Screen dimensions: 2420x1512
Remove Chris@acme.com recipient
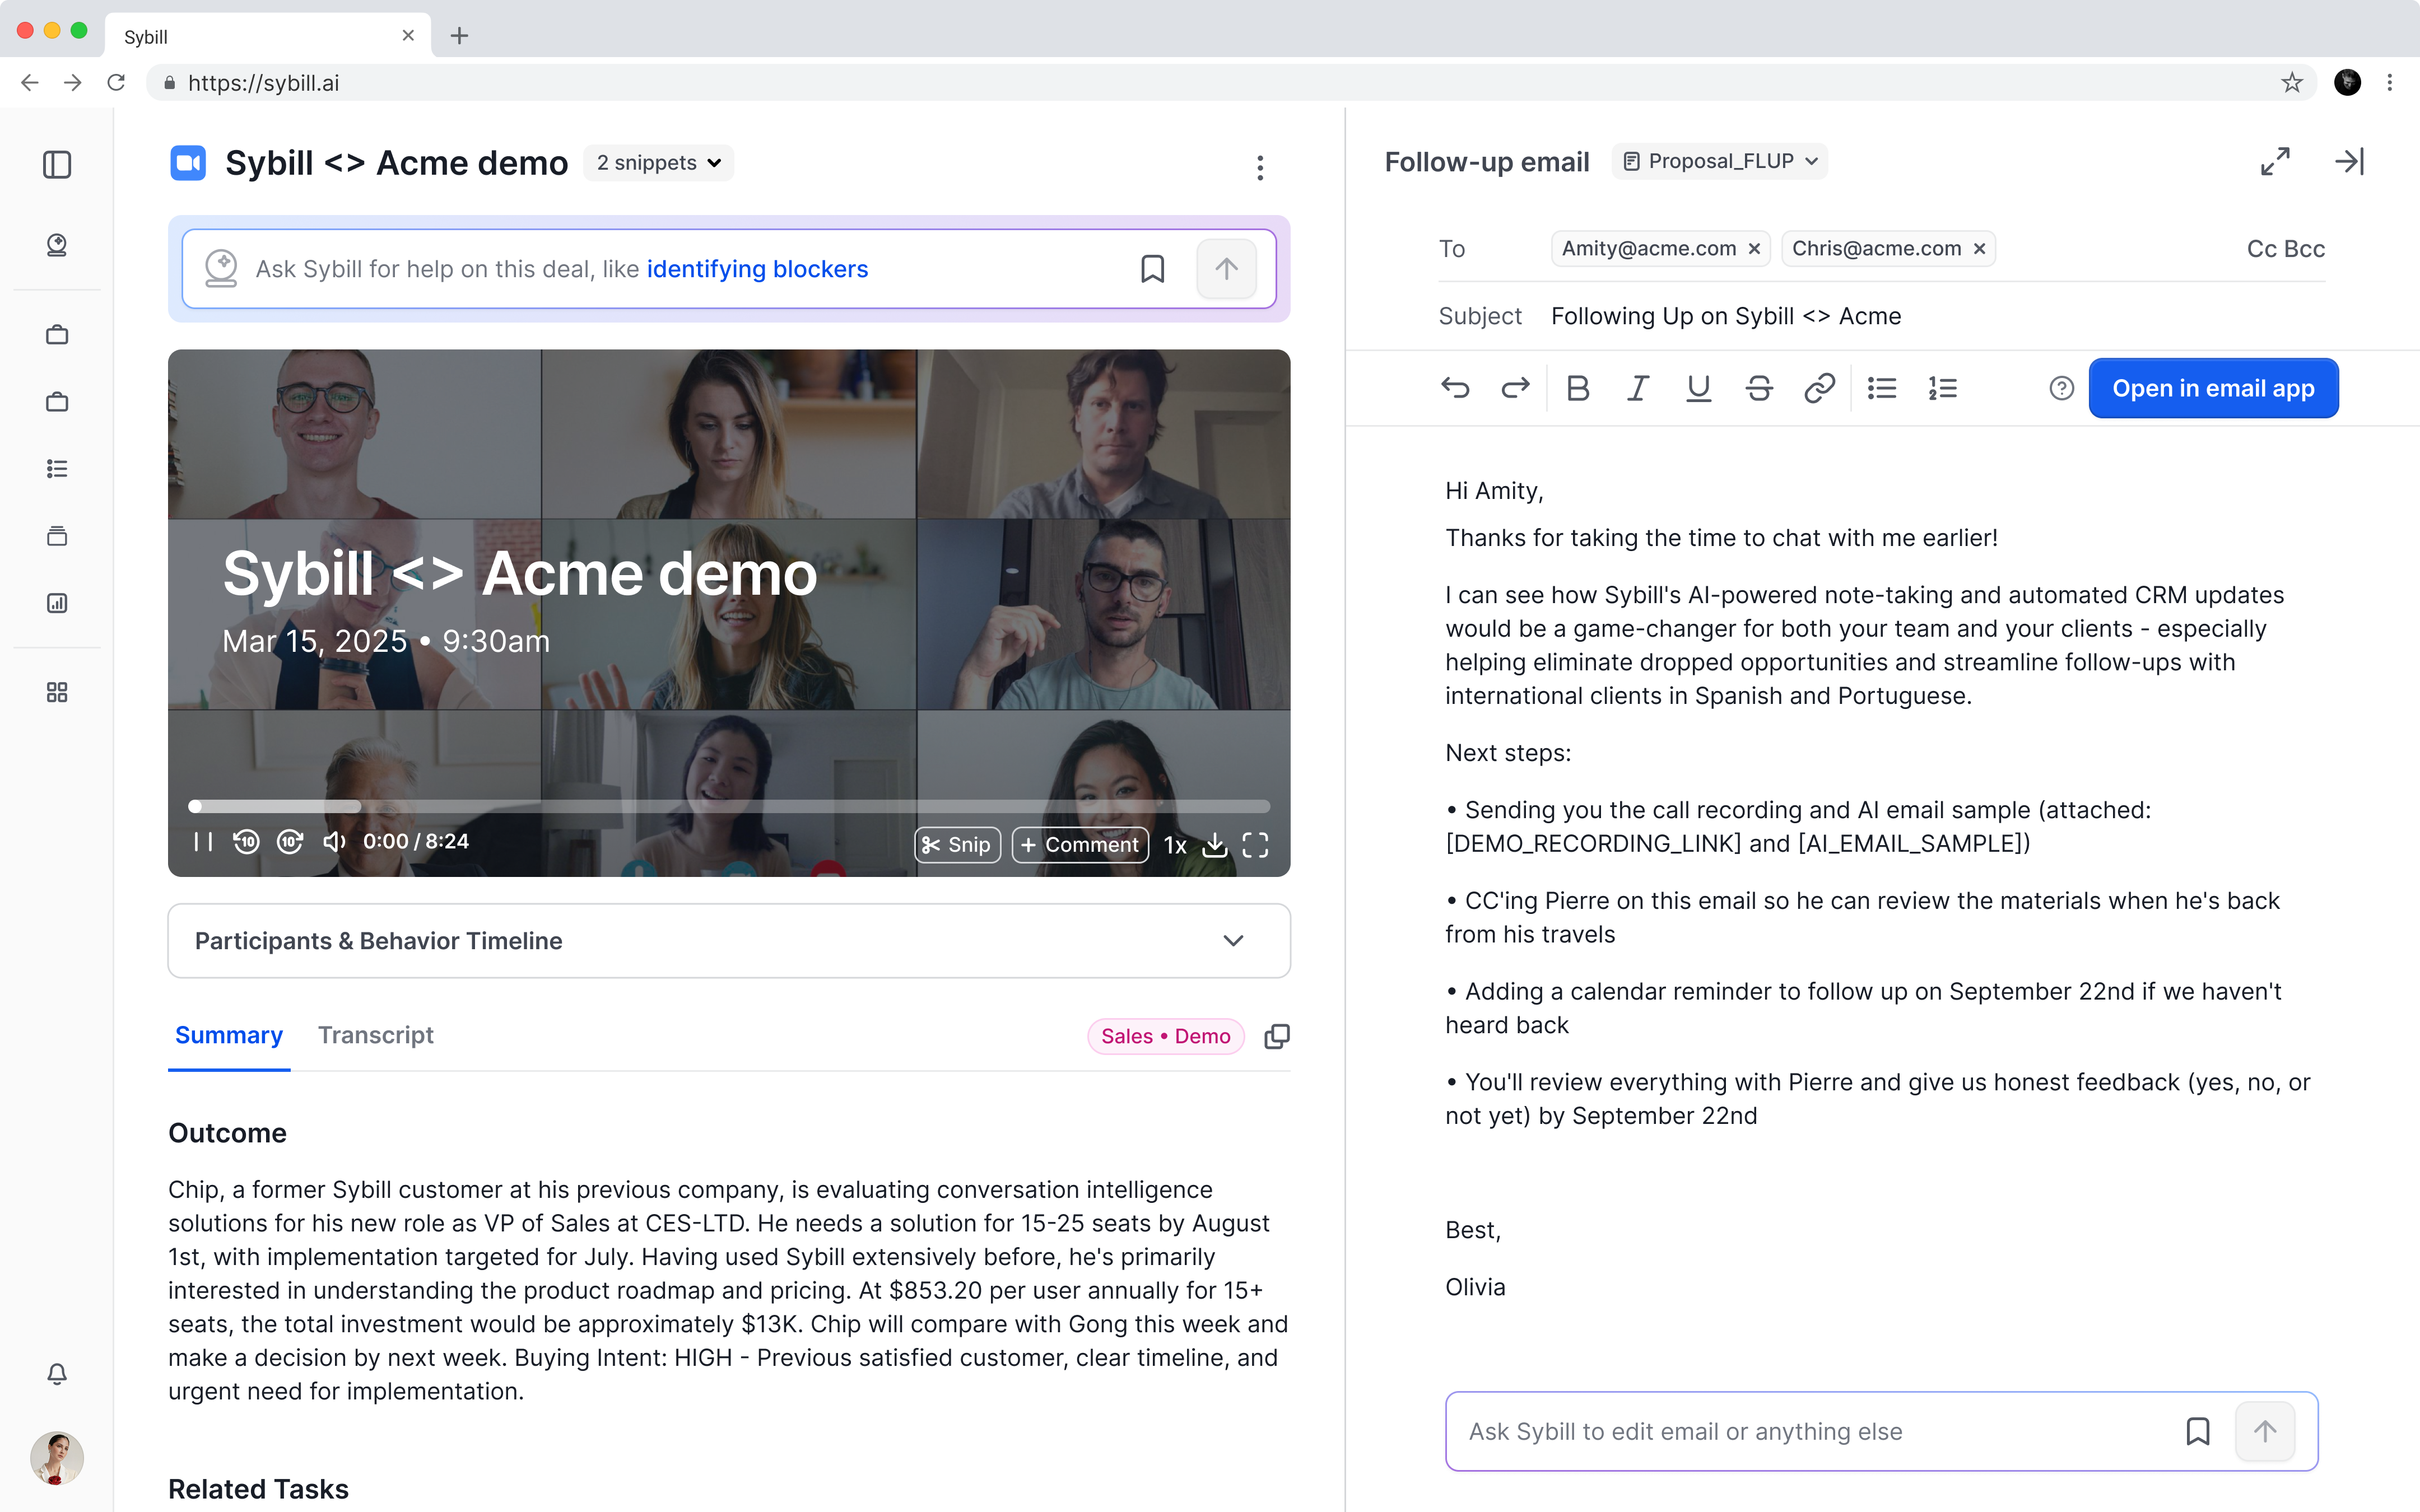point(1979,249)
